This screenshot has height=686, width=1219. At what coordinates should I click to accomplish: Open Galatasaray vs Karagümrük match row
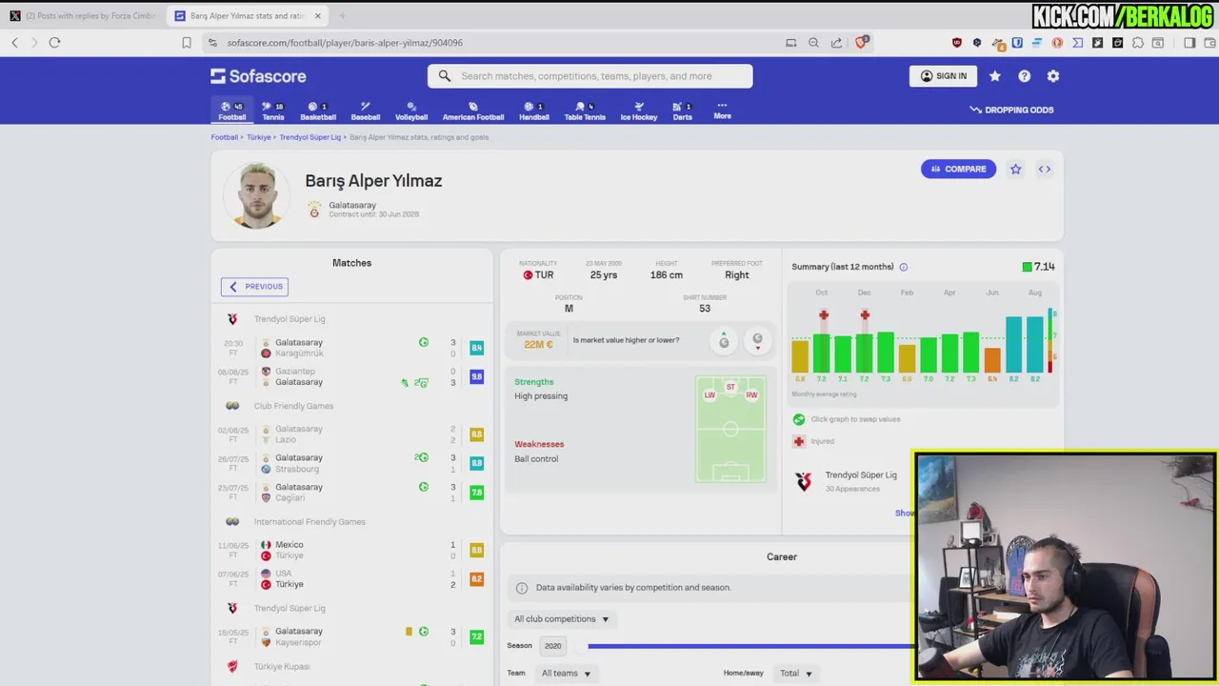click(352, 348)
